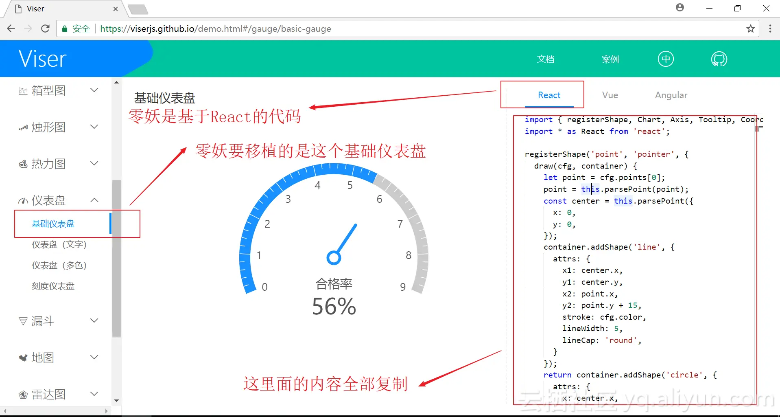Screen dimensions: 780x417
Task: Click the sidebar scroll up arrow
Action: tap(117, 82)
